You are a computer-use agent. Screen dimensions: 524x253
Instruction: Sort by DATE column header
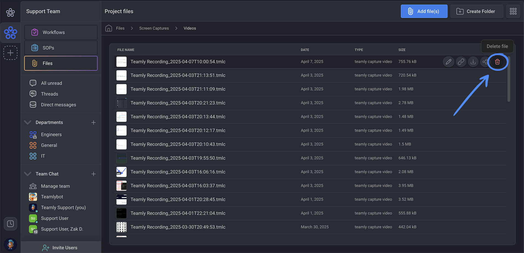click(305, 50)
